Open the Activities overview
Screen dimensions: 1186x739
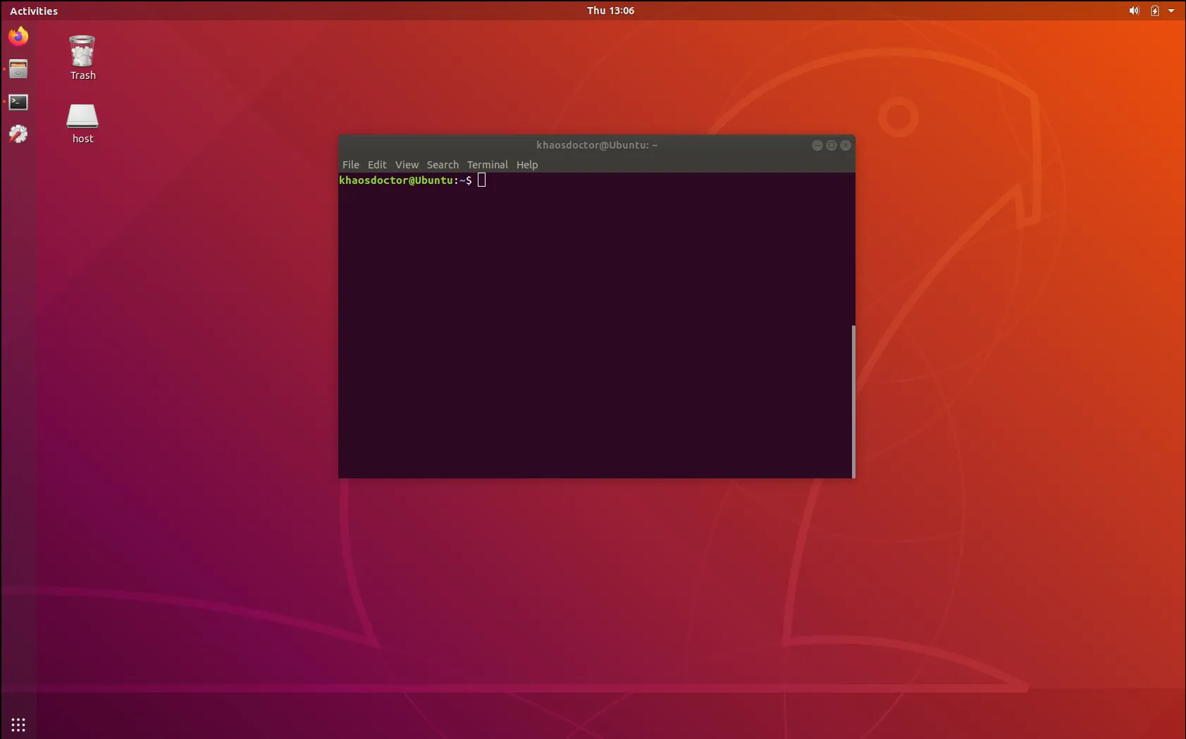pyautogui.click(x=34, y=11)
